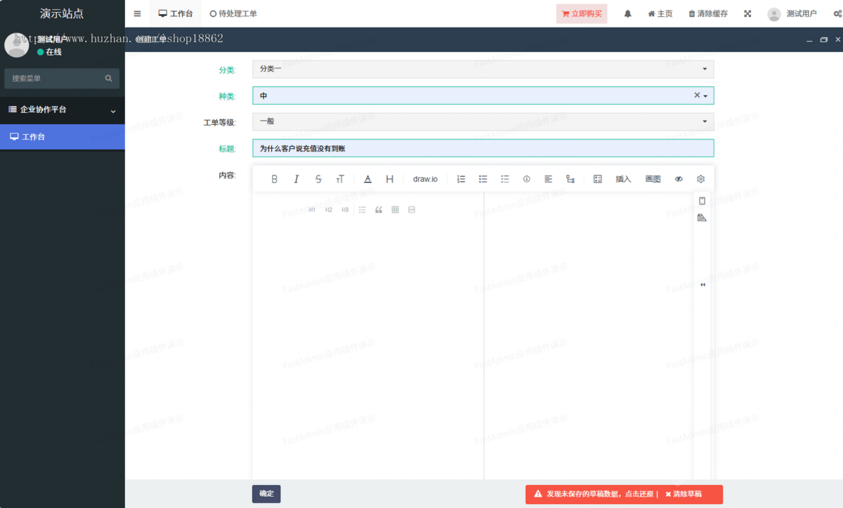Click the ruler triangle icon on the right
Viewport: 843px width, 508px height.
click(702, 218)
